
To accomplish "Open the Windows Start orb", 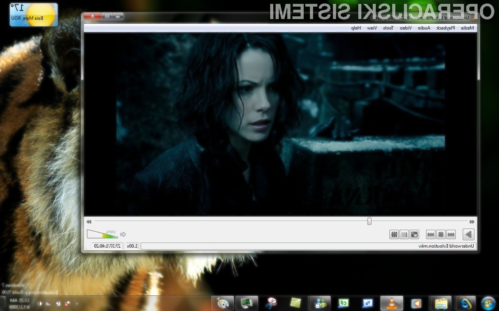I will tap(488, 303).
